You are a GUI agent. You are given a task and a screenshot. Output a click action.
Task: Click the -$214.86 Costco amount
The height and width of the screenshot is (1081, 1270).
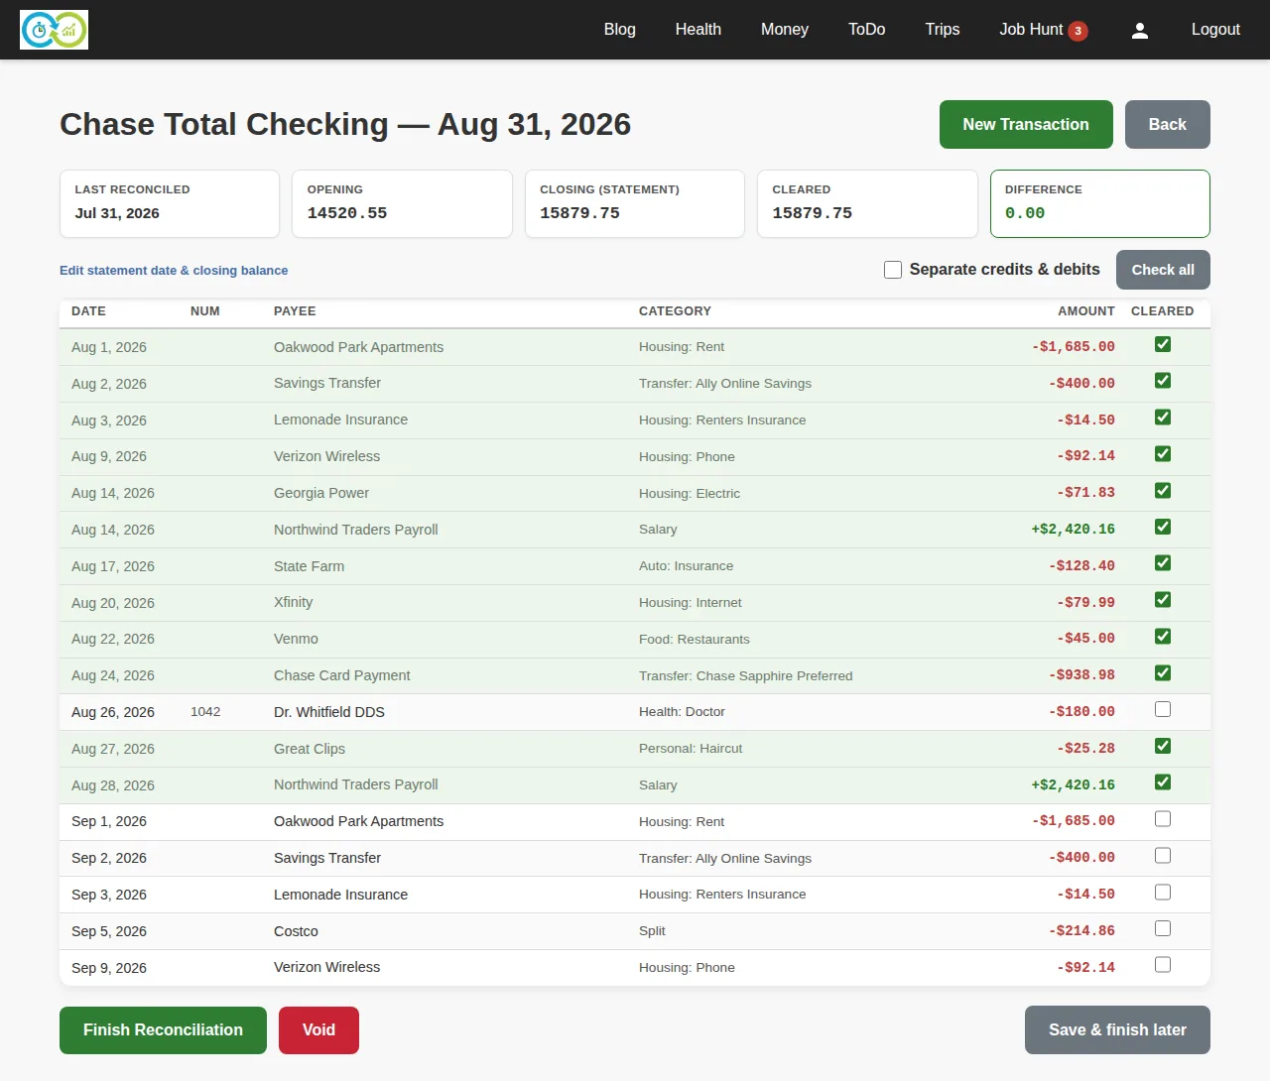click(x=1081, y=931)
